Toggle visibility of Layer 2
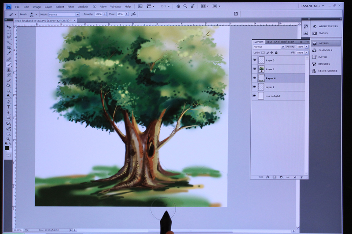 click(255, 69)
